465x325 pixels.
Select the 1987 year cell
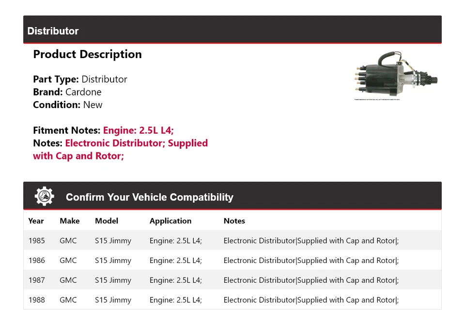36,280
